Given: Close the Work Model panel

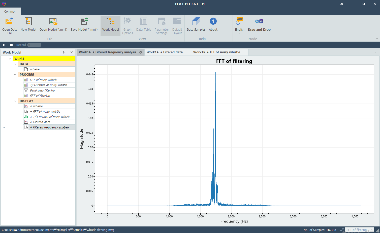Looking at the screenshot, I should (72, 52).
